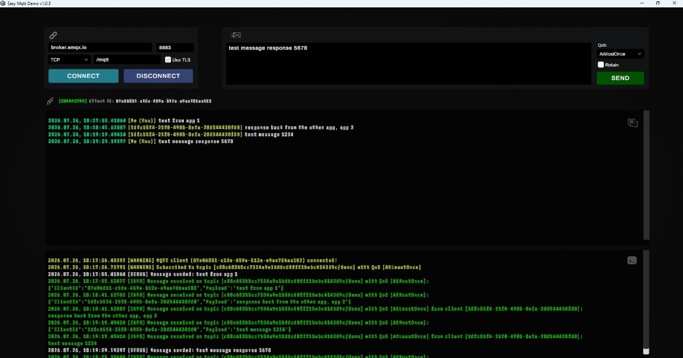Click into the message text area

(x=409, y=64)
